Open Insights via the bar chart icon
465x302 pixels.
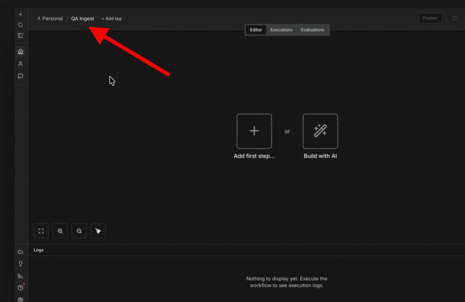pos(20,276)
